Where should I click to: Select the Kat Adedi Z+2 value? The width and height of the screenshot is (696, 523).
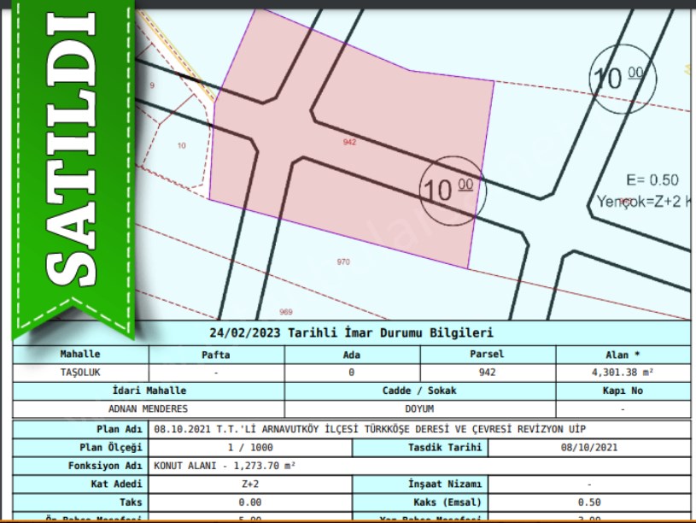coord(250,485)
